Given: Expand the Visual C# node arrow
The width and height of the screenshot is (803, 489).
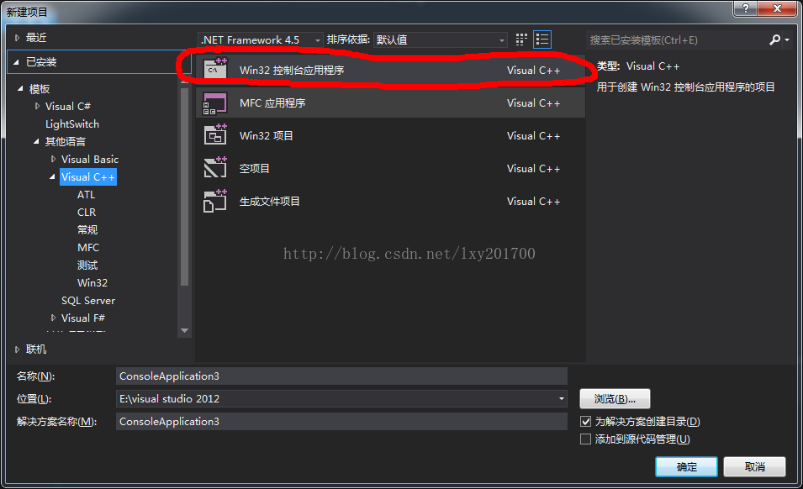Looking at the screenshot, I should click(37, 106).
